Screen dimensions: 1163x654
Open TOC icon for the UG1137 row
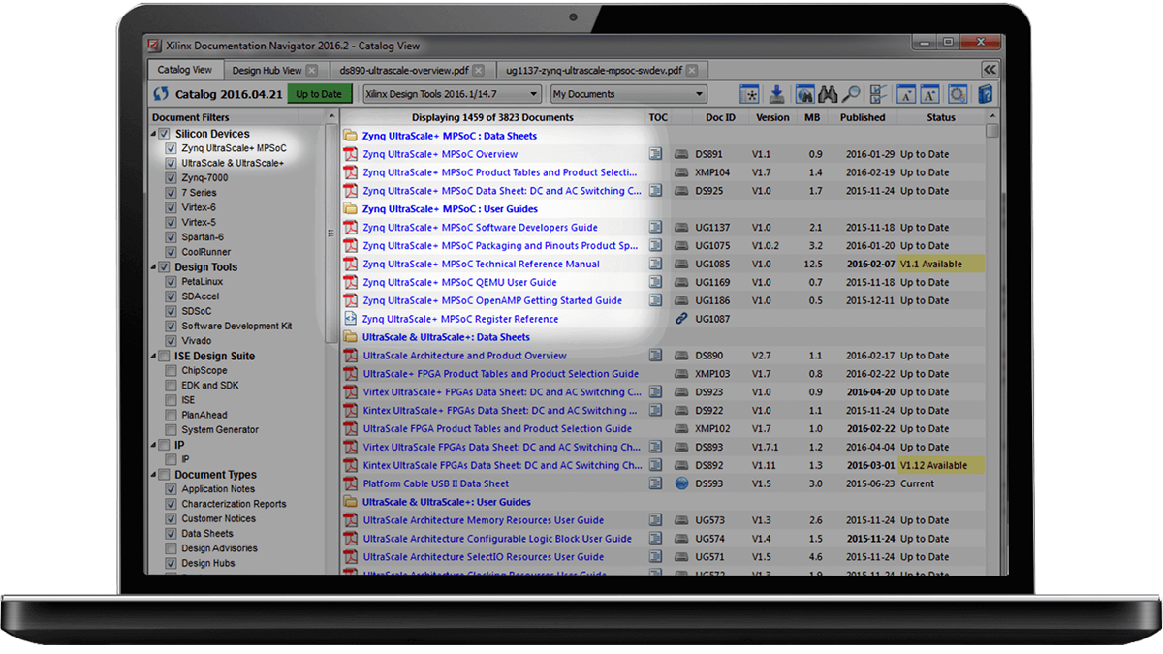point(656,228)
